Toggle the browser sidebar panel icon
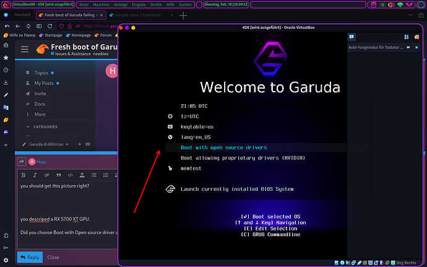427x267 pixels. click(39, 26)
